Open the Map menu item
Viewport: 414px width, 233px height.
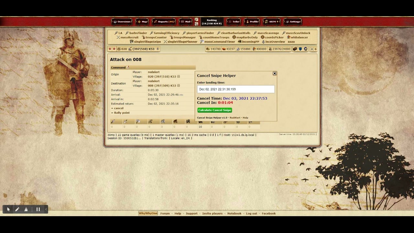click(142, 22)
